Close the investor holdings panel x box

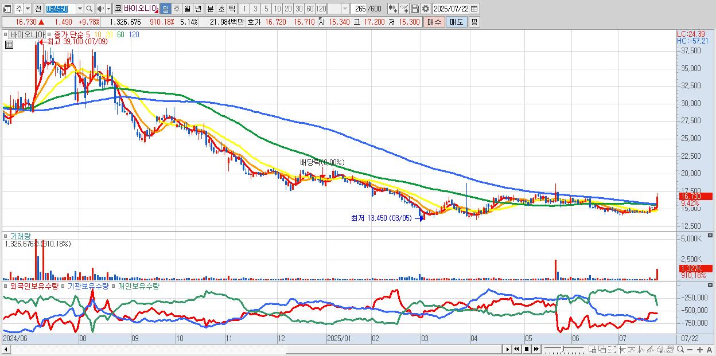pyautogui.click(x=711, y=285)
